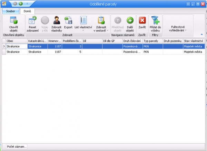Open the quick access toolbar customize arrow

click(27, 4)
